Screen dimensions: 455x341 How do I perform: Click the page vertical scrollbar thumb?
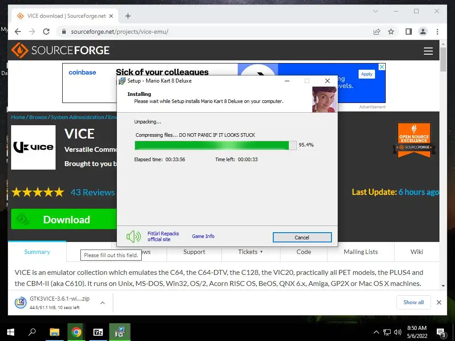[x=443, y=59]
